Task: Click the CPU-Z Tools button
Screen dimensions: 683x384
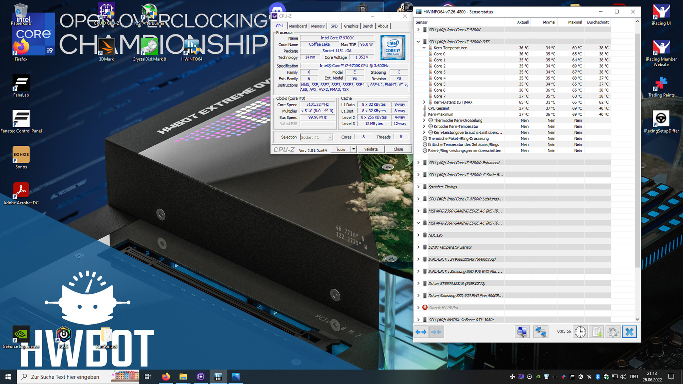Action: pyautogui.click(x=340, y=149)
